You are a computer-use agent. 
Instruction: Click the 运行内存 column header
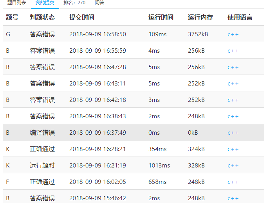pos(200,18)
